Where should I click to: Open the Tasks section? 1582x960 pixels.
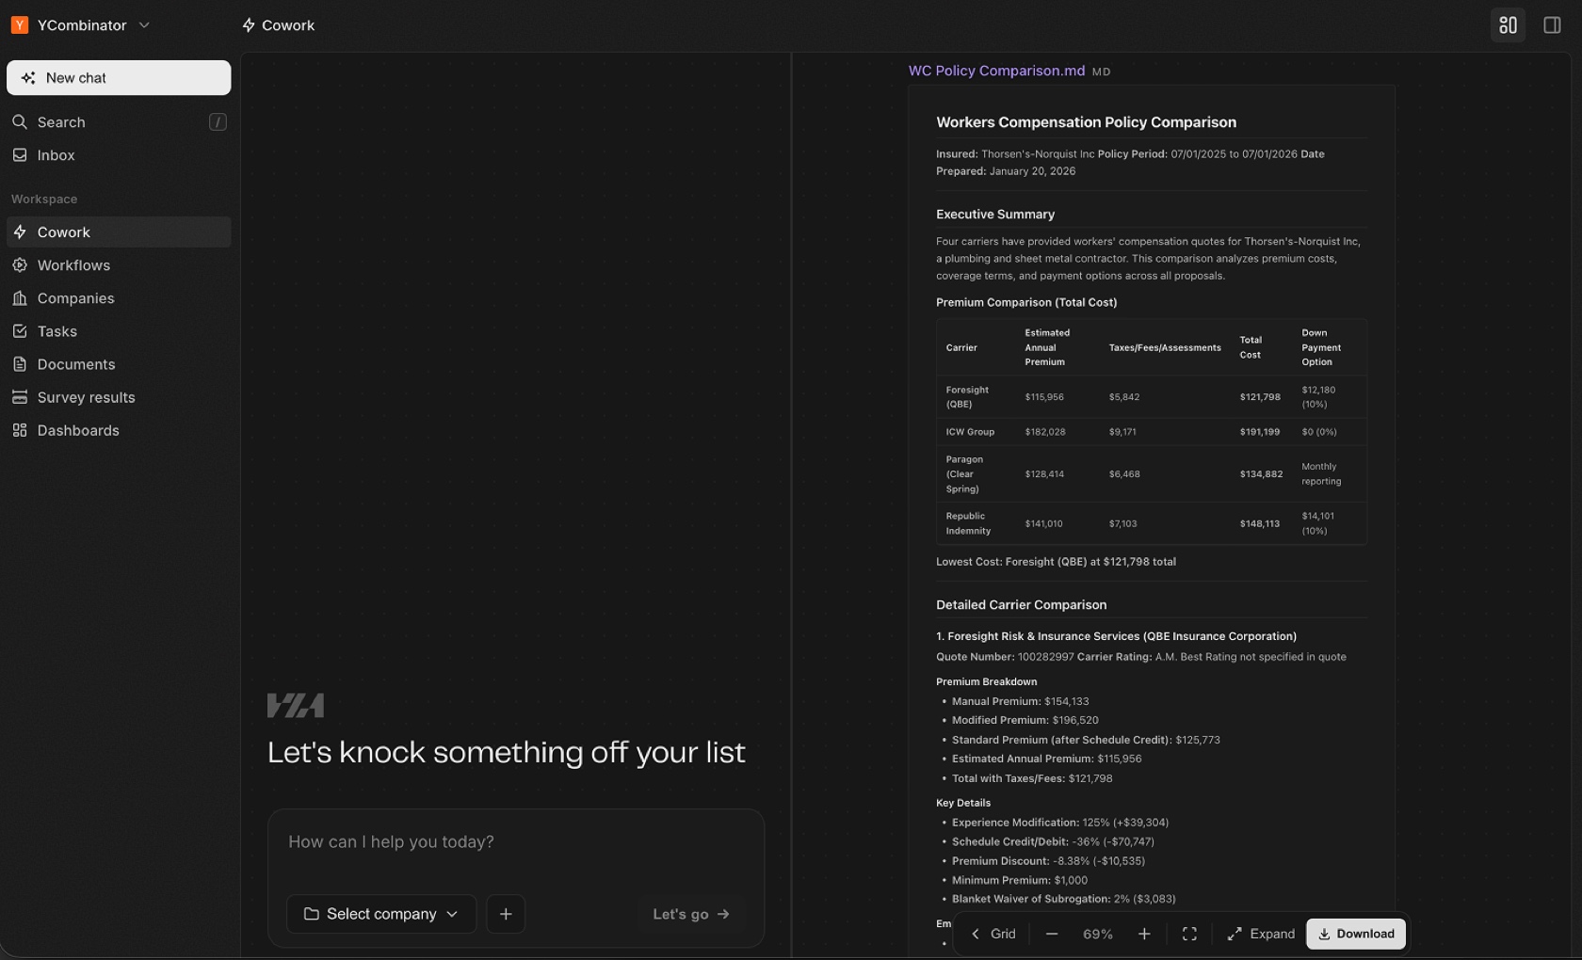coord(119,331)
